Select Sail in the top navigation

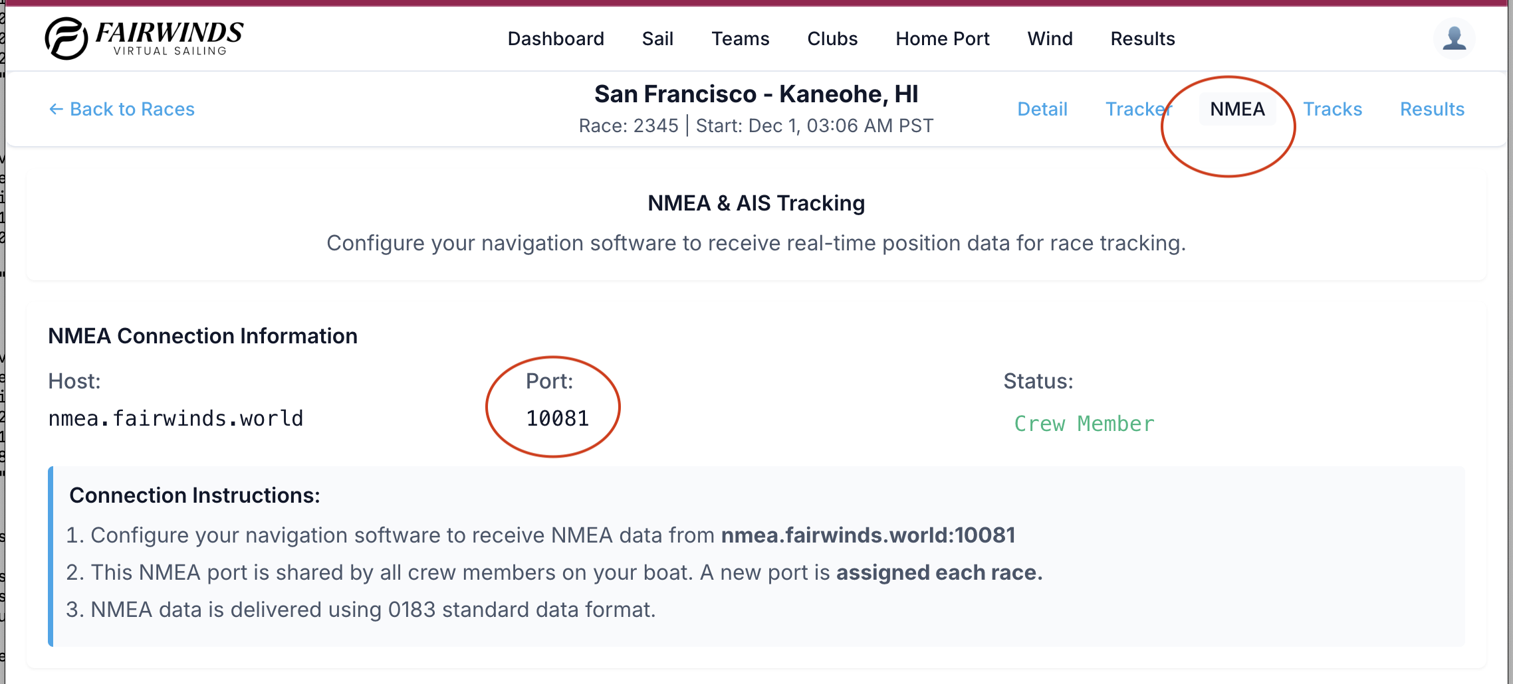click(657, 39)
